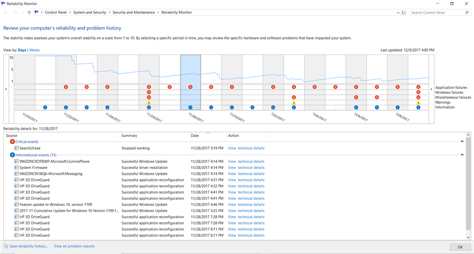The width and height of the screenshot is (474, 254).
Task: Select the 2017-11 Cumulative Update row
Action: (235, 211)
